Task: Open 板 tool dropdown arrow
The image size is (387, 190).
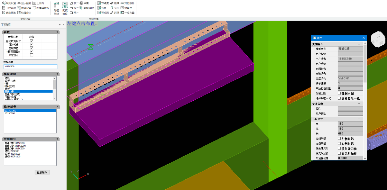Action: (x=78, y=3)
